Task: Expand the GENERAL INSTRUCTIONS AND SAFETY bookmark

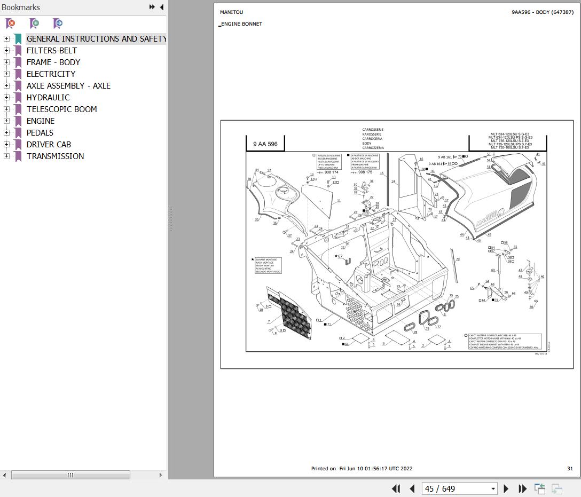Action: point(6,38)
